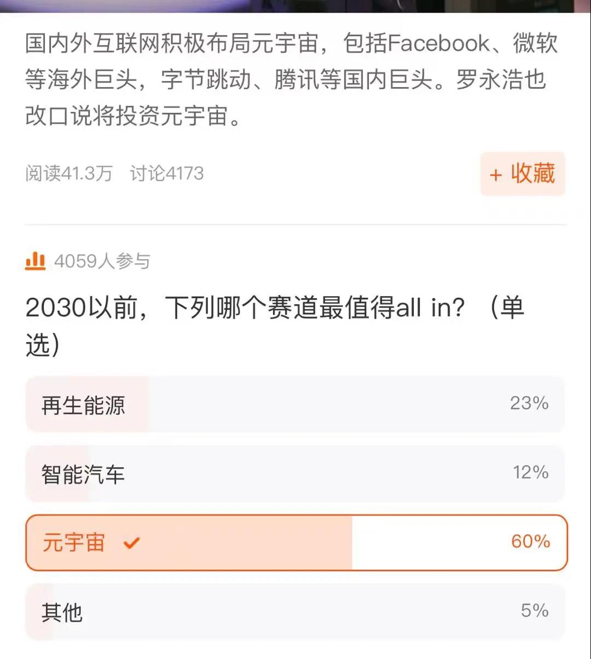Select the 元宇宙 option label

pyautogui.click(x=73, y=543)
